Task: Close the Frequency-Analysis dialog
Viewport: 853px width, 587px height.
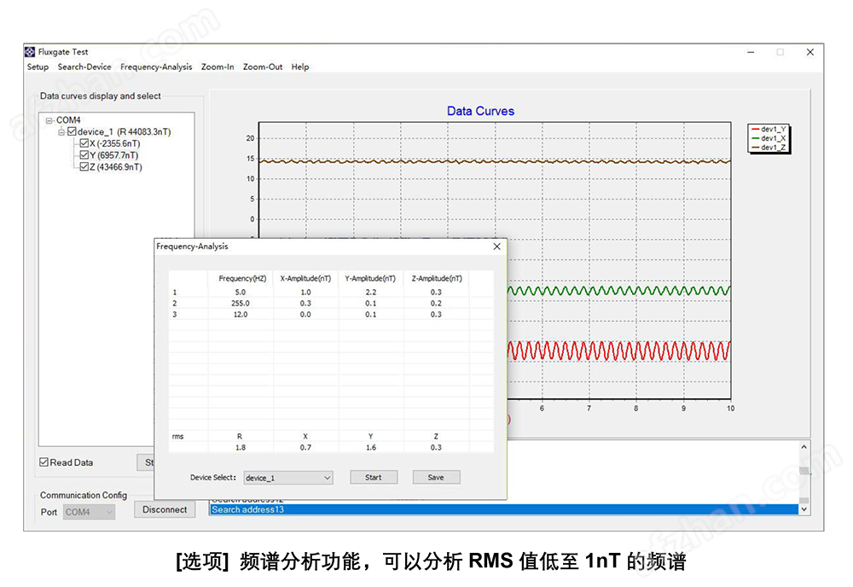Action: [x=496, y=247]
